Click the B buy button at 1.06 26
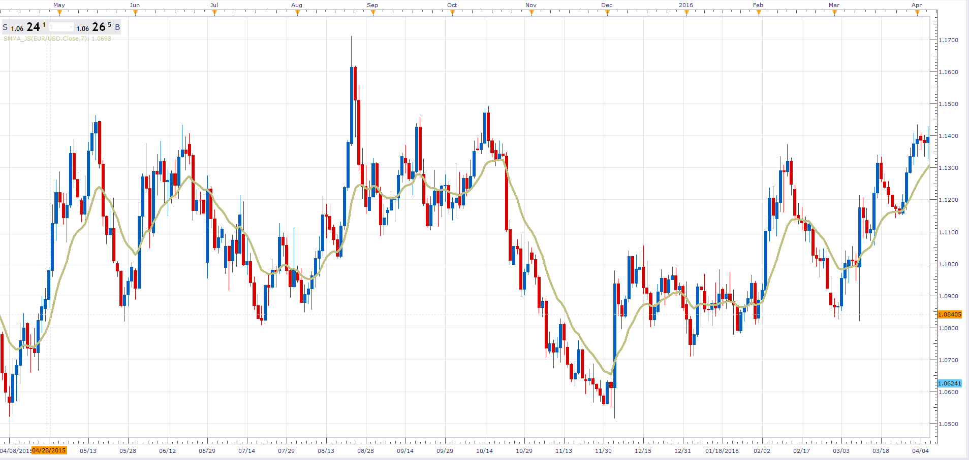Image resolution: width=969 pixels, height=460 pixels. 99,27
